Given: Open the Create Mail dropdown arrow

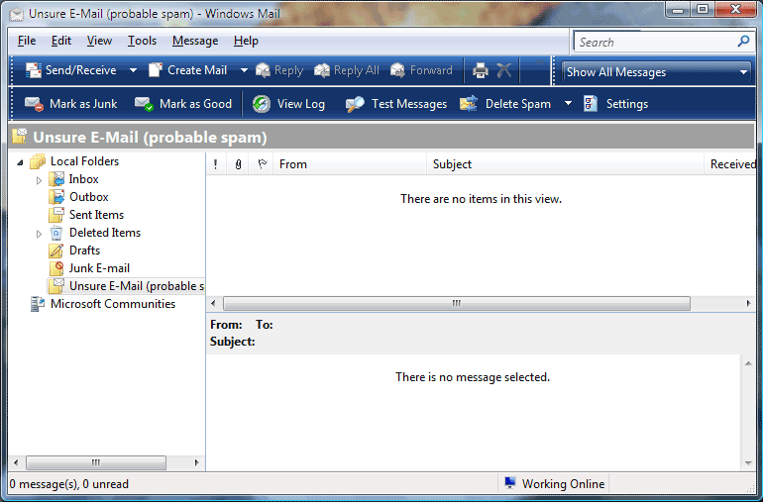Looking at the screenshot, I should [244, 70].
